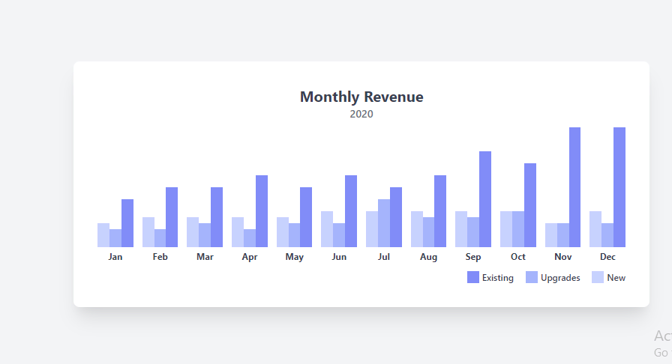This screenshot has width=672, height=364.
Task: Click the Existing bar for Jun
Action: [351, 211]
